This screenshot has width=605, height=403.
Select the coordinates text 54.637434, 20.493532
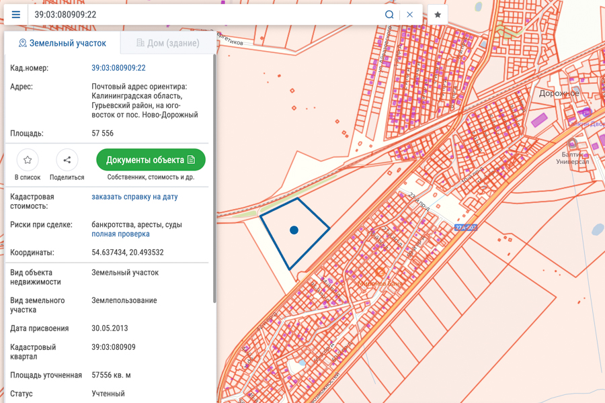(x=128, y=253)
